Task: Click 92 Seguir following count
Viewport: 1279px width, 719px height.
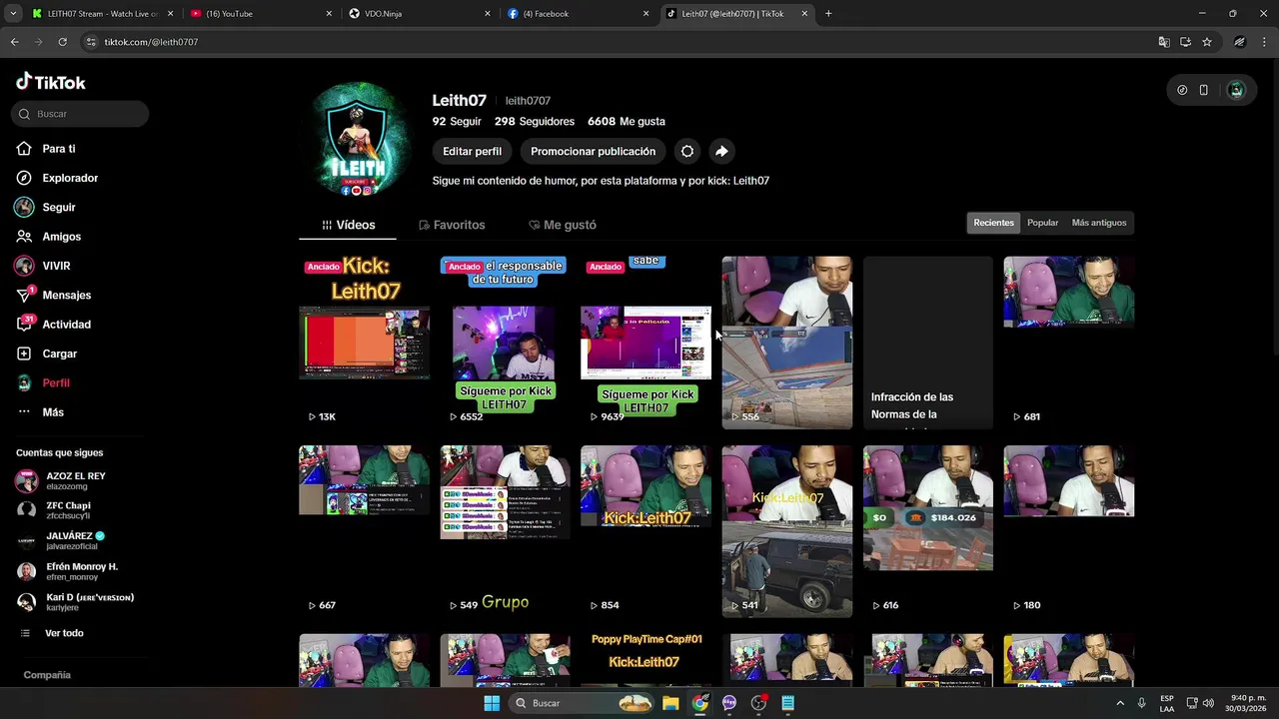Action: [457, 122]
